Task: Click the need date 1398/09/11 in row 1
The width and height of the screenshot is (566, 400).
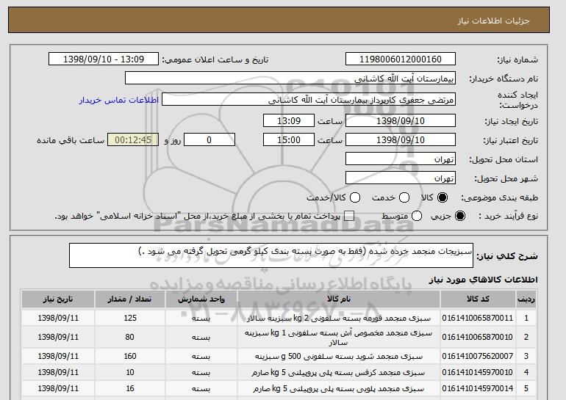Action: pyautogui.click(x=58, y=318)
